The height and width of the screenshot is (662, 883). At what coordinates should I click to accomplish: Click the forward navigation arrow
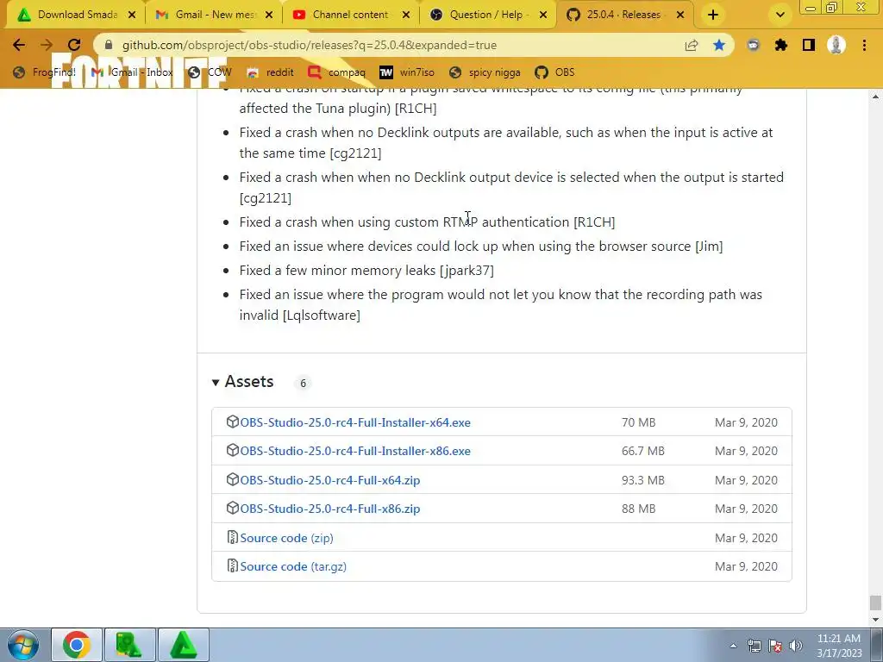pyautogui.click(x=47, y=45)
